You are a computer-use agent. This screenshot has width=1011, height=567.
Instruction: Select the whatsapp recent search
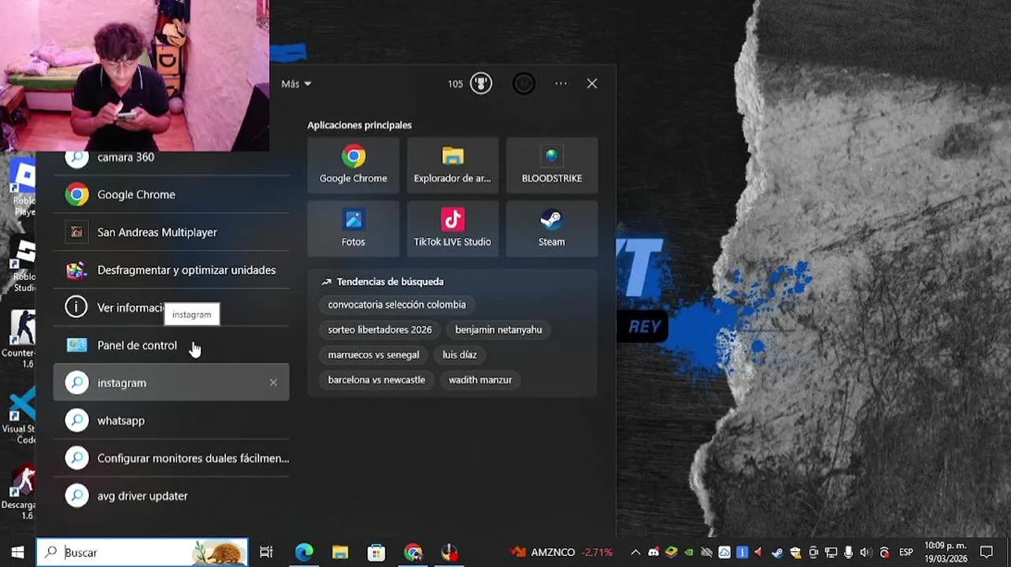click(172, 421)
